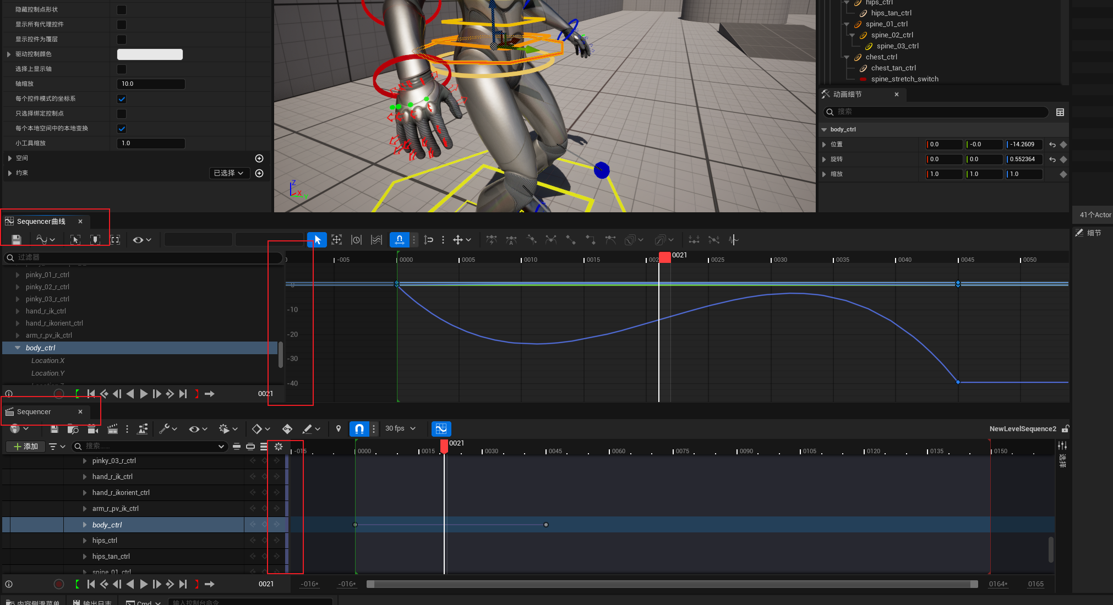Open the 30 fps frame rate dropdown
This screenshot has height=605, width=1113.
(x=400, y=428)
